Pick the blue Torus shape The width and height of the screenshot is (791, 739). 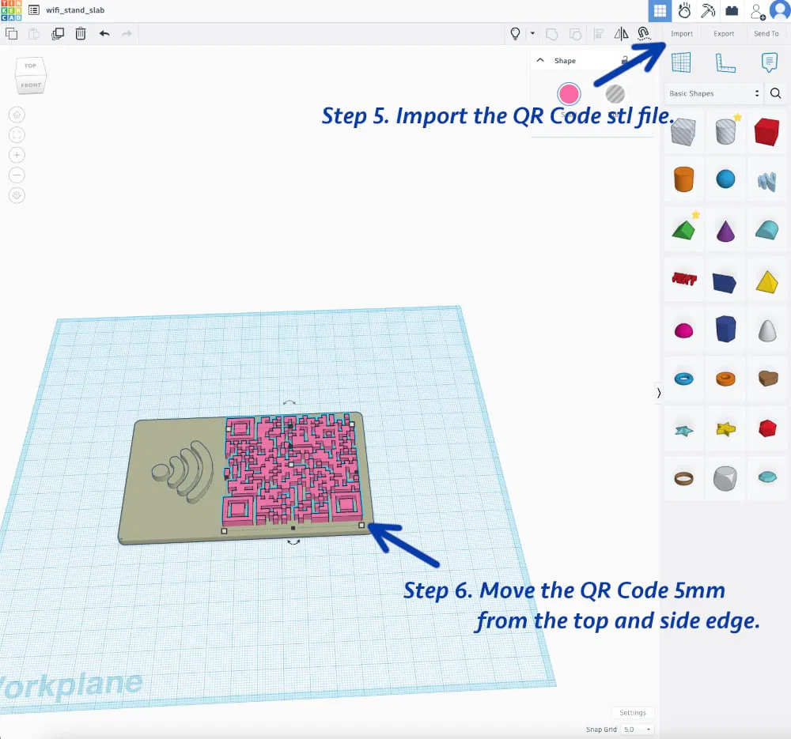683,379
